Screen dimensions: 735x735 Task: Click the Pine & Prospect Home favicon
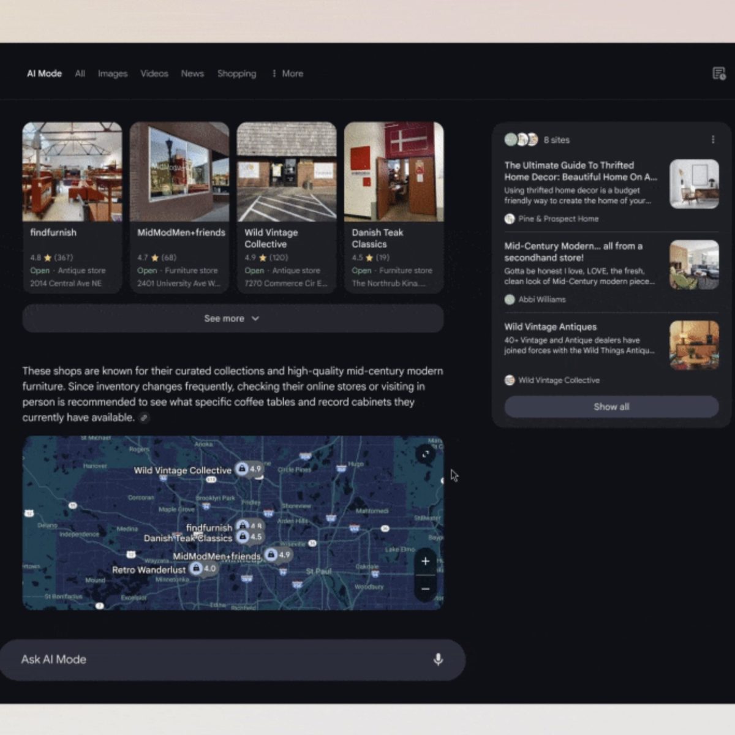(509, 219)
